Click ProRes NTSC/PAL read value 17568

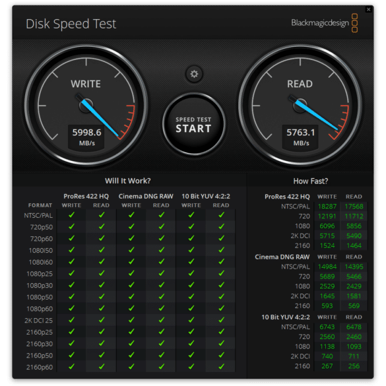coord(354,207)
